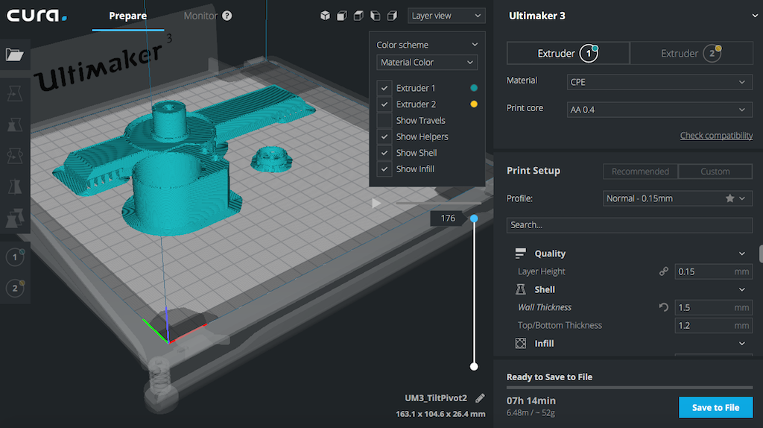Open the Material Color dropdown
The height and width of the screenshot is (428, 763).
(427, 63)
